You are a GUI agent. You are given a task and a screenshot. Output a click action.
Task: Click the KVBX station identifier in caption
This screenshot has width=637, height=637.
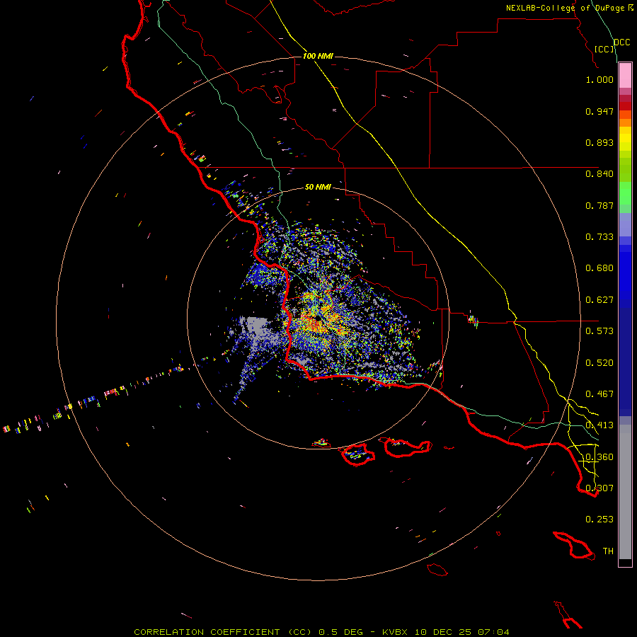396,632
